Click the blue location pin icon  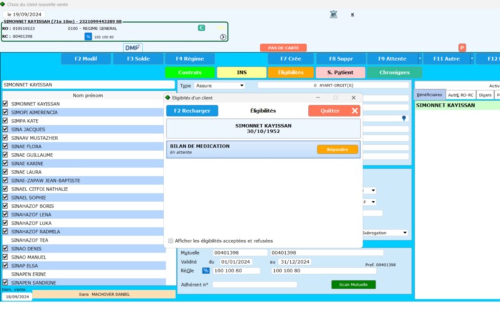tap(404, 118)
